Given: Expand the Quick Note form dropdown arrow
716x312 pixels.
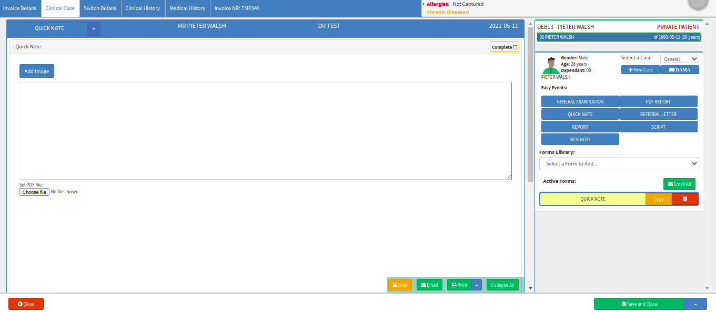Looking at the screenshot, I should pyautogui.click(x=93, y=29).
